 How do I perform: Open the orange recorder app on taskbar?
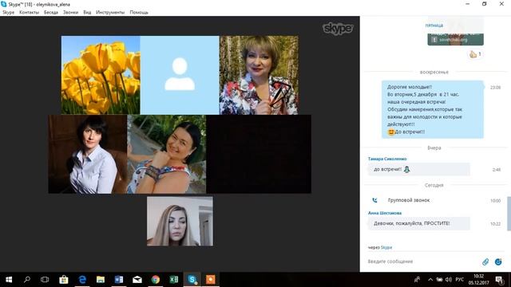[211, 280]
